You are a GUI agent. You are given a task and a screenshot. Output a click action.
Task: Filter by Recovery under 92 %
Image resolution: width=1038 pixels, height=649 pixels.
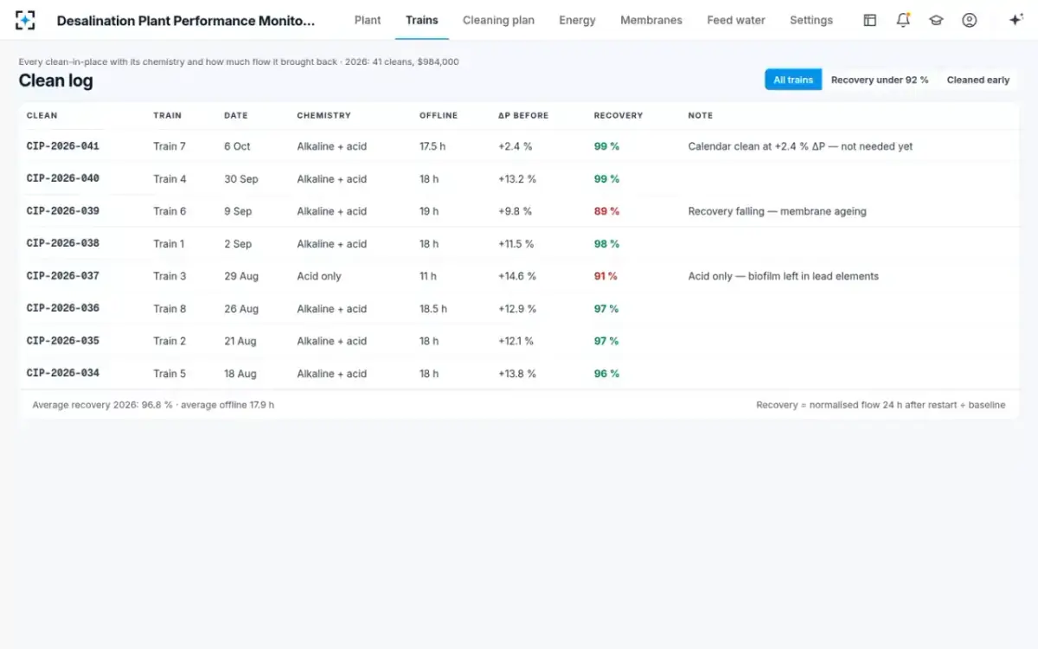click(880, 80)
